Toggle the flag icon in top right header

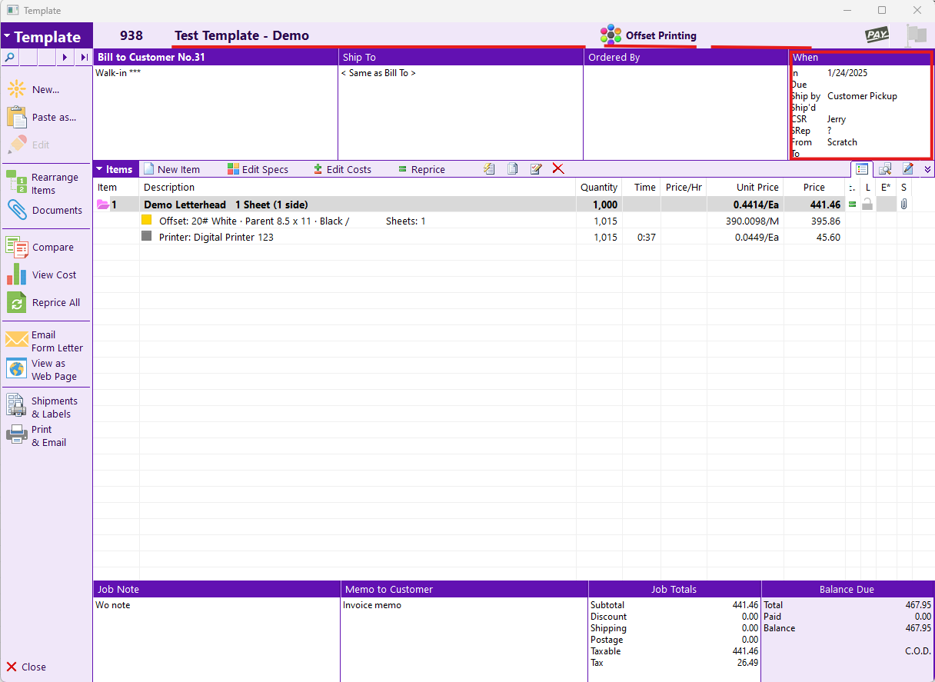pos(917,35)
